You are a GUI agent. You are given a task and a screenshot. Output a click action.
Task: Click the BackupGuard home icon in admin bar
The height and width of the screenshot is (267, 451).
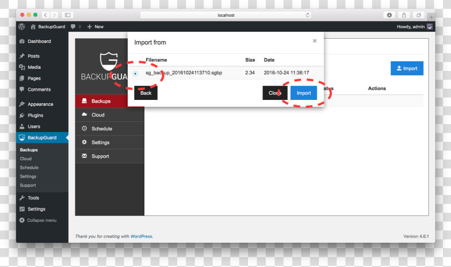pyautogui.click(x=33, y=27)
